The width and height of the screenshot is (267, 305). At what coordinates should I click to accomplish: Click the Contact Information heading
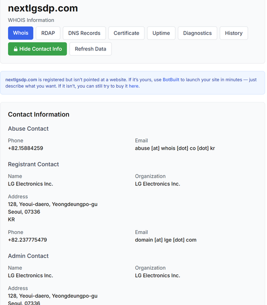(39, 114)
